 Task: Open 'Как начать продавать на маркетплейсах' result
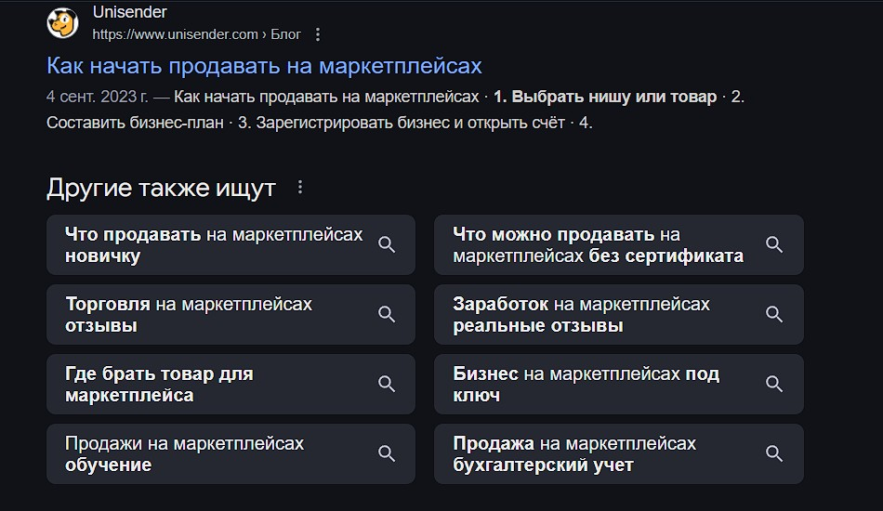(264, 66)
